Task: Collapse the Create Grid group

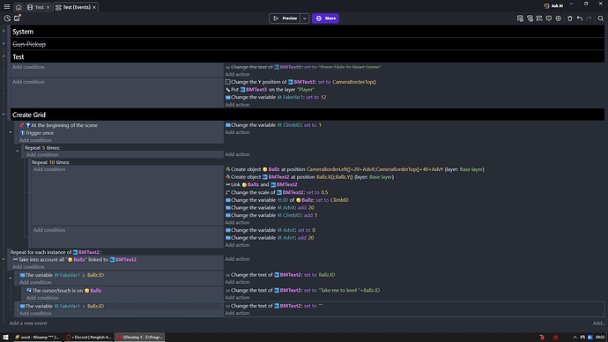Action: [4, 115]
